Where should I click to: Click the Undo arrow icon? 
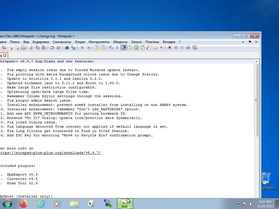(52, 48)
